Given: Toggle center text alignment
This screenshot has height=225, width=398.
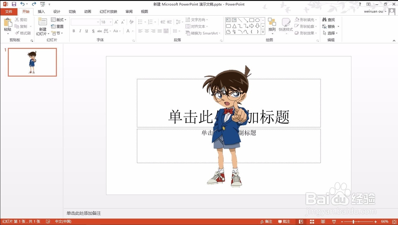Looking at the screenshot, I should 147,31.
